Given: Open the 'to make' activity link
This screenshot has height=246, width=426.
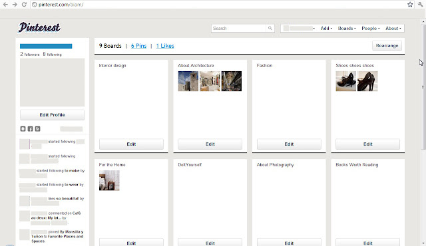Looking at the screenshot, I should (x=72, y=171).
